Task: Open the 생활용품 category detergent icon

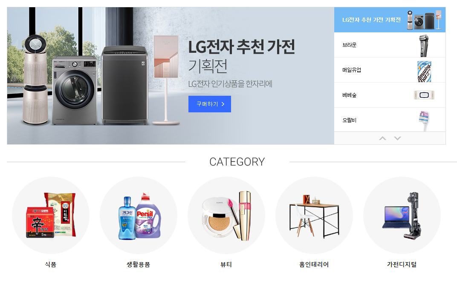Action: pos(139,215)
